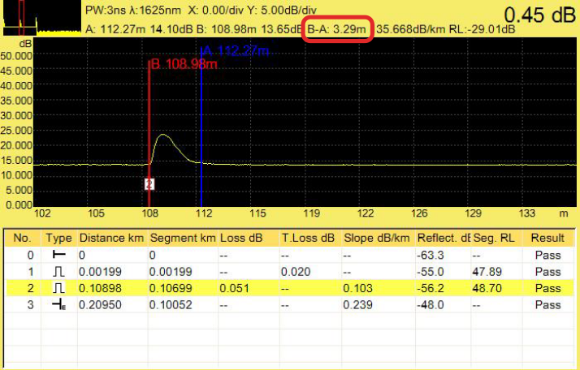
Task: Click the 48.70 Seg. RL value
Action: point(485,288)
